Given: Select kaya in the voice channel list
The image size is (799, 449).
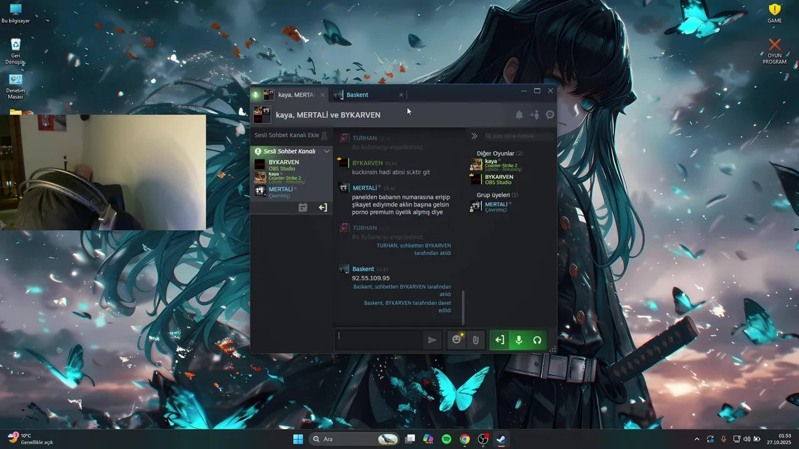Looking at the screenshot, I should [291, 177].
